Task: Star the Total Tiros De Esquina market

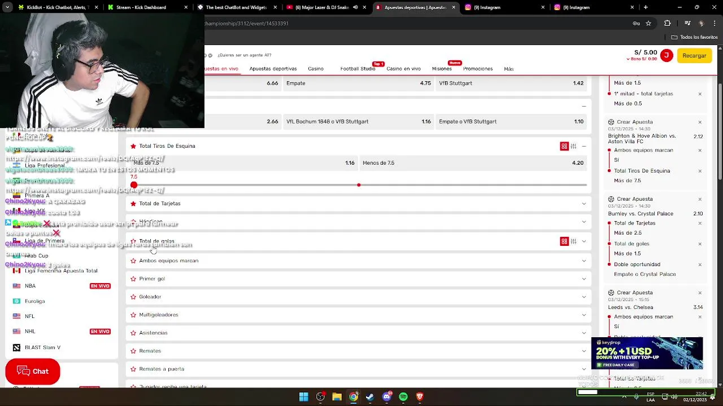Action: (x=133, y=146)
